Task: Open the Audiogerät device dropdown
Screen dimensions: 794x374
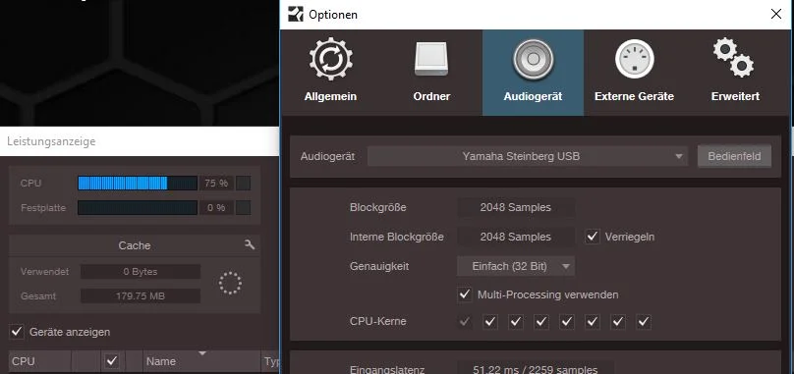Action: (x=528, y=156)
